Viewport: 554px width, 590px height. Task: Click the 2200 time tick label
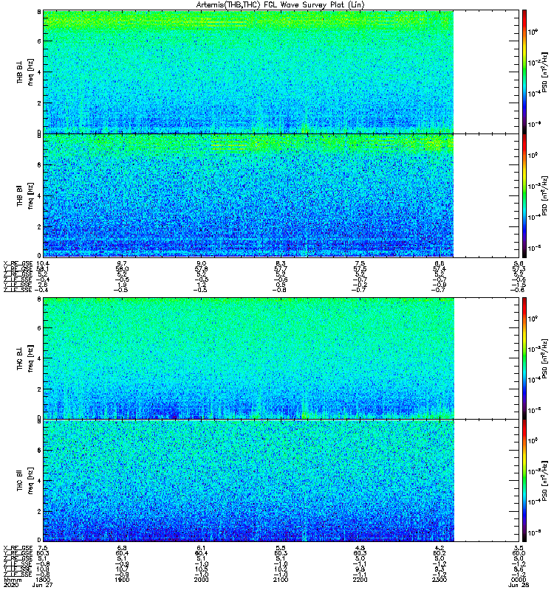[360, 580]
